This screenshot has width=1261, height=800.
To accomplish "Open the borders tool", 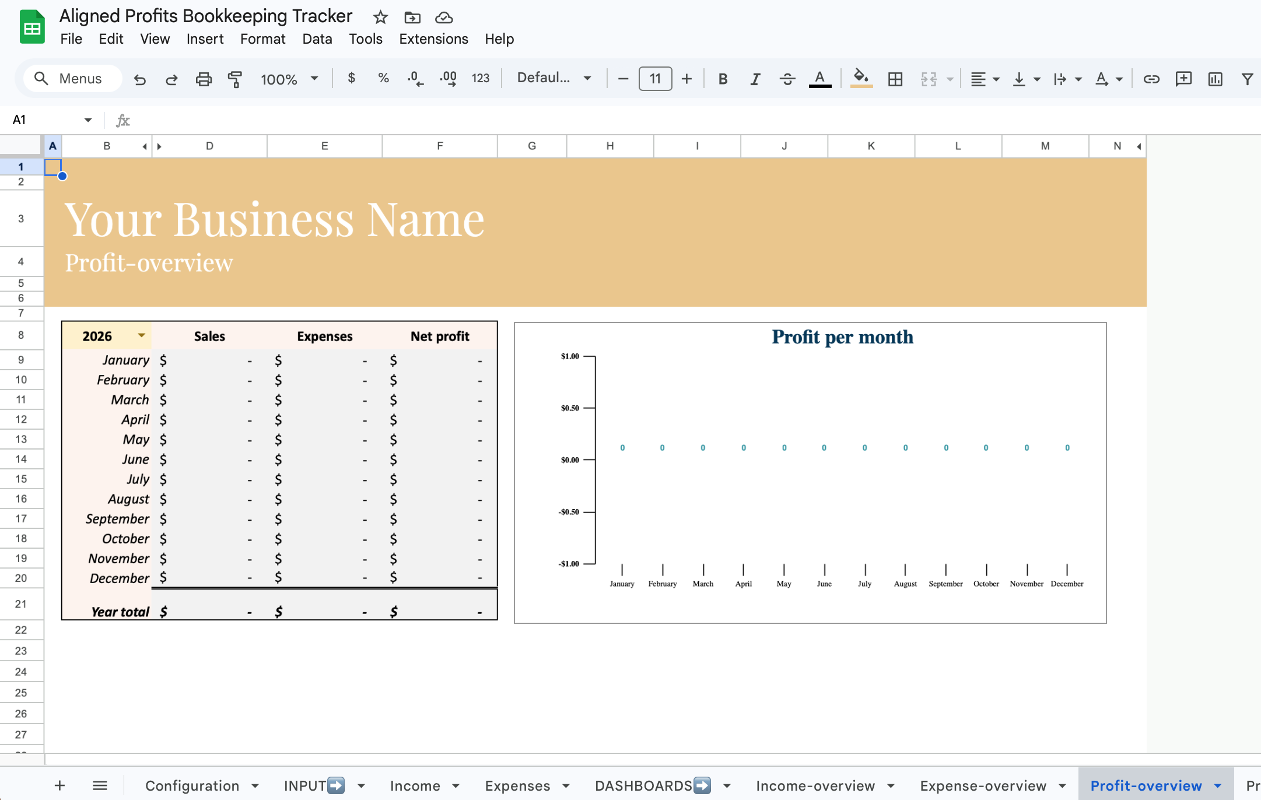I will [895, 79].
